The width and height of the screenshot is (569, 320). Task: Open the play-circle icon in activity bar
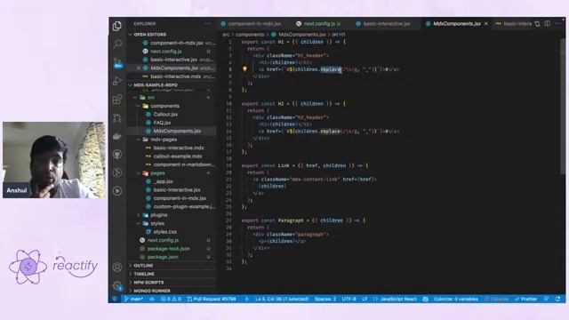click(117, 191)
